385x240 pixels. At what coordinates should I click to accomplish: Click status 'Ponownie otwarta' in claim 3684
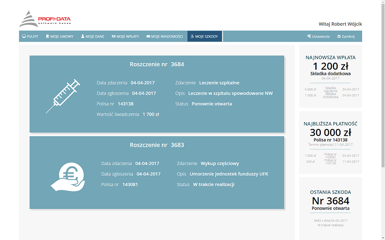[212, 104]
